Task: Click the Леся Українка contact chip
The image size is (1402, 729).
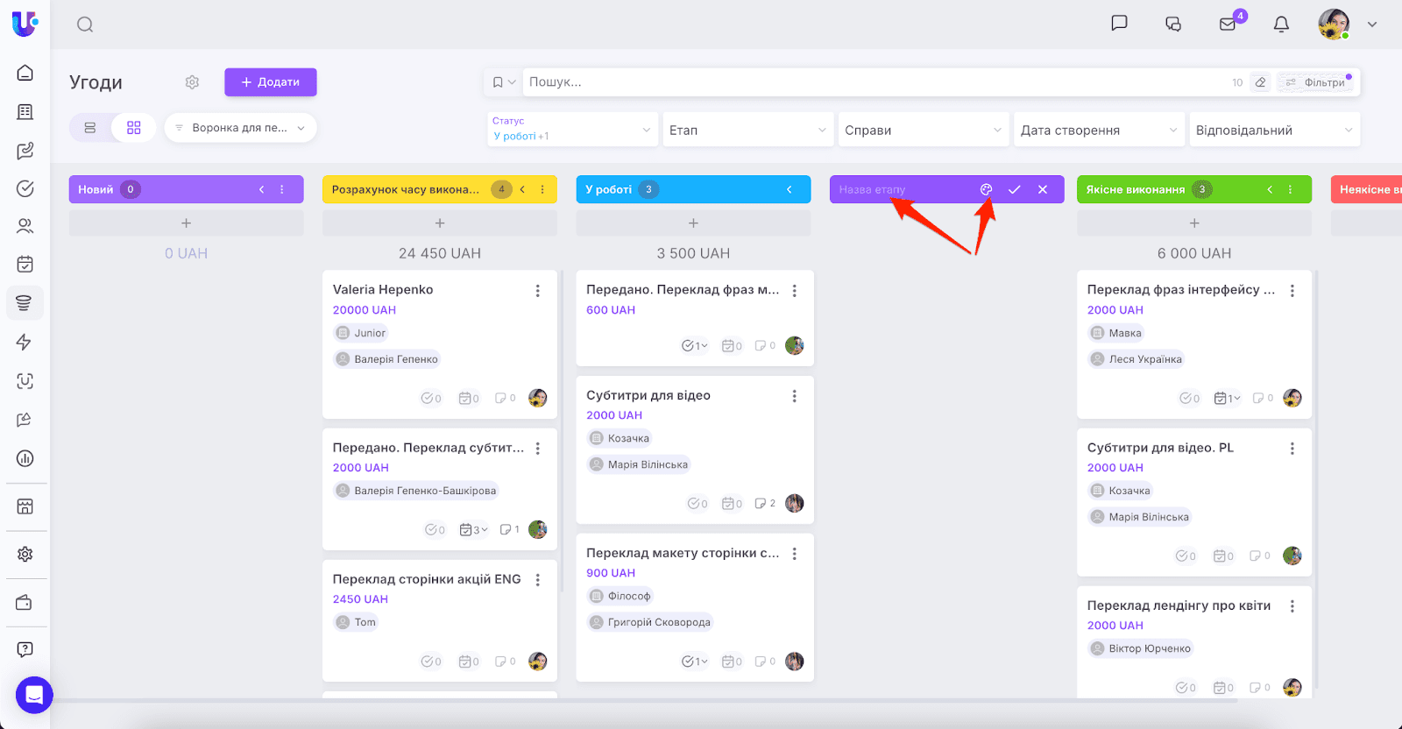Action: point(1136,359)
